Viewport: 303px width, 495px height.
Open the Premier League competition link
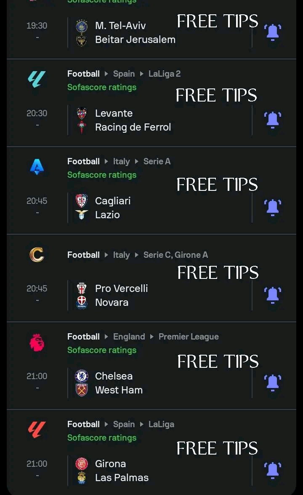coord(189,337)
